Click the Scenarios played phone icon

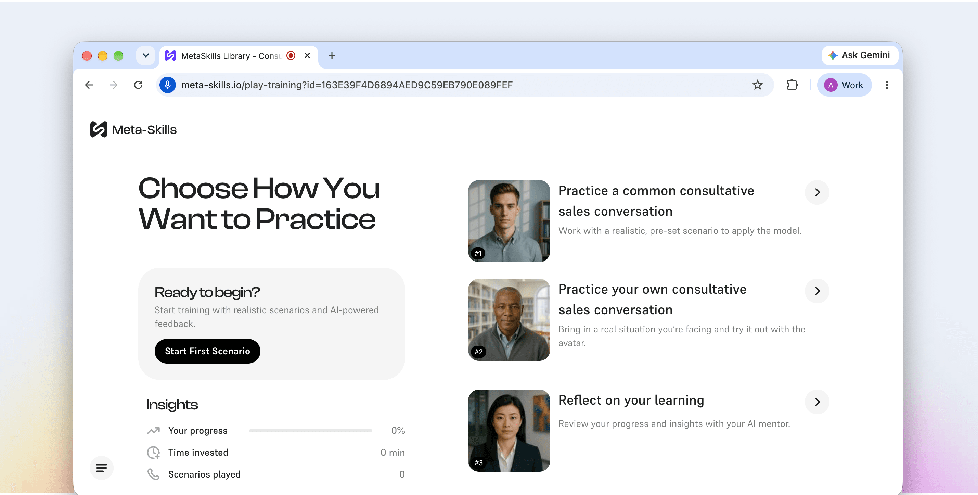click(153, 474)
